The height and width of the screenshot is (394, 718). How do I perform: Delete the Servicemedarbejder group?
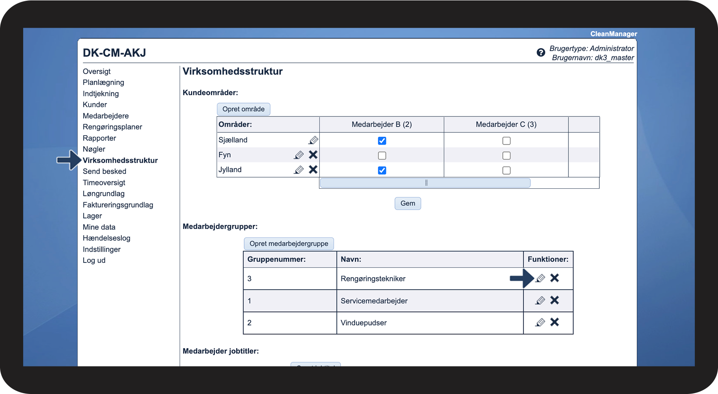pyautogui.click(x=554, y=300)
